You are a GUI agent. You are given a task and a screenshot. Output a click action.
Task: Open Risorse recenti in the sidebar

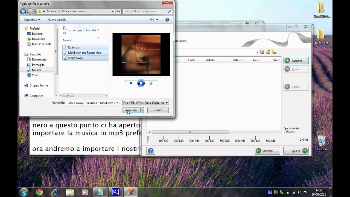coord(41,44)
